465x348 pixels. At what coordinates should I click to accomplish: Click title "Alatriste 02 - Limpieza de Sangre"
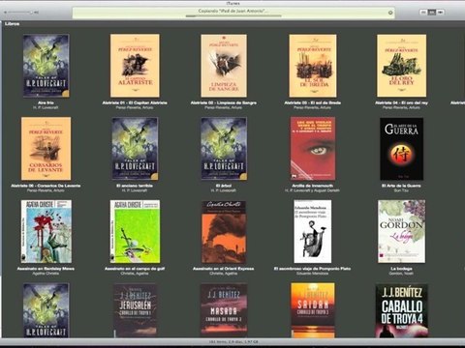[x=224, y=103]
